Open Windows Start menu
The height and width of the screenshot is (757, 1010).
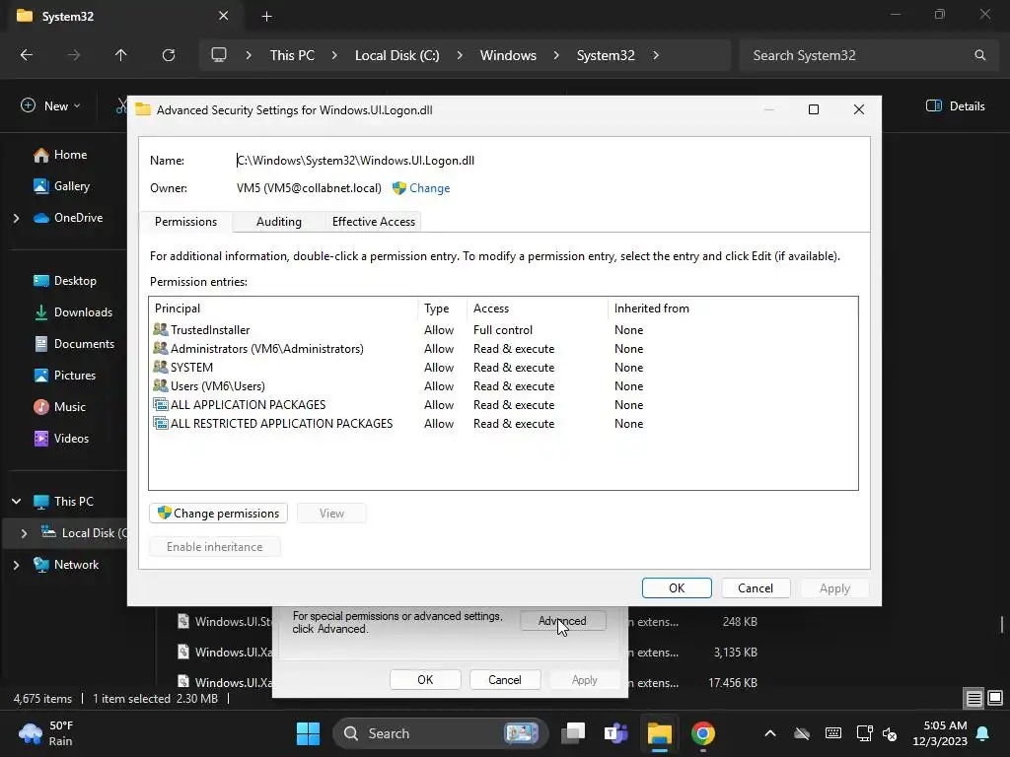(308, 733)
